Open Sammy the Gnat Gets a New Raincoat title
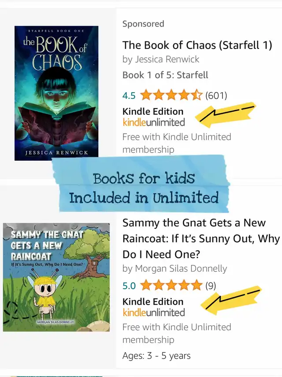Viewport: 282px width, 377px height. [x=201, y=238]
